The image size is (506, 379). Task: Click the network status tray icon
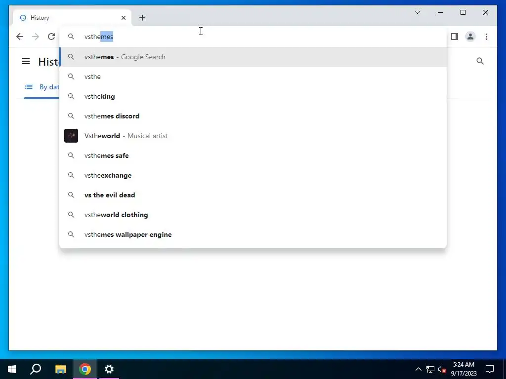pyautogui.click(x=430, y=369)
